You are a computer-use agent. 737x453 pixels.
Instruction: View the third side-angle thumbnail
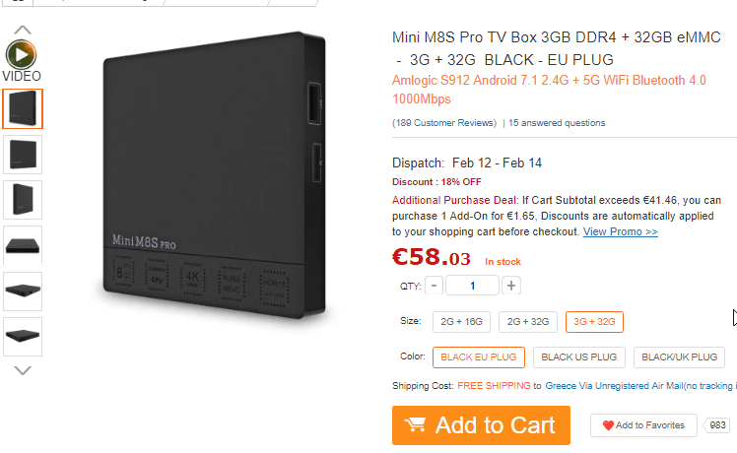click(23, 200)
